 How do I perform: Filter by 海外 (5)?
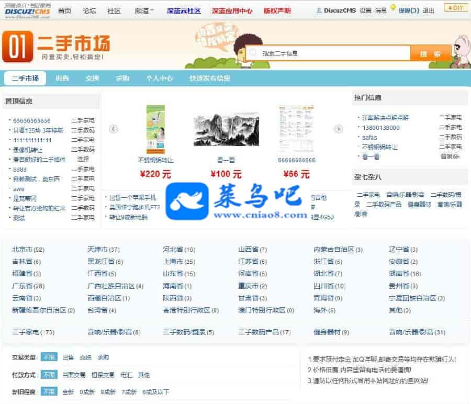pos(324,310)
